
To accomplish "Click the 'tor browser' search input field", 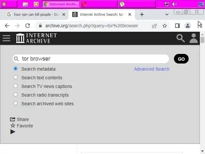I will (91, 59).
